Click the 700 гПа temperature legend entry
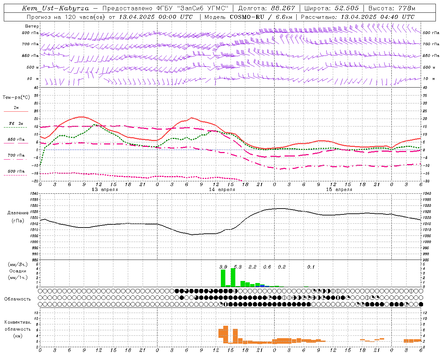This screenshot has height=353, width=441. (x=16, y=155)
